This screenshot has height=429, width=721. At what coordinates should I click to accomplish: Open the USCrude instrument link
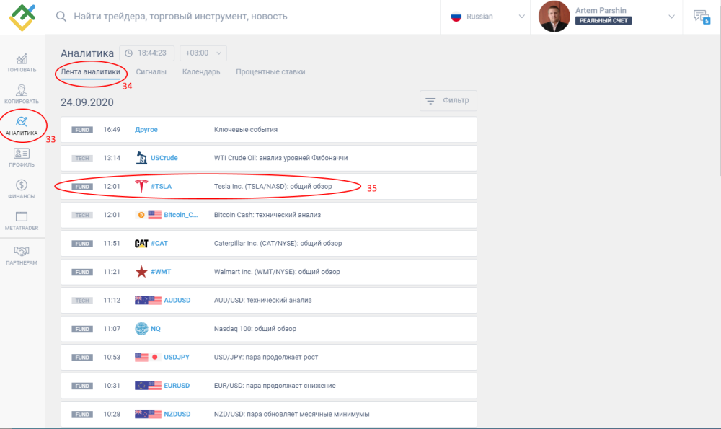(164, 158)
